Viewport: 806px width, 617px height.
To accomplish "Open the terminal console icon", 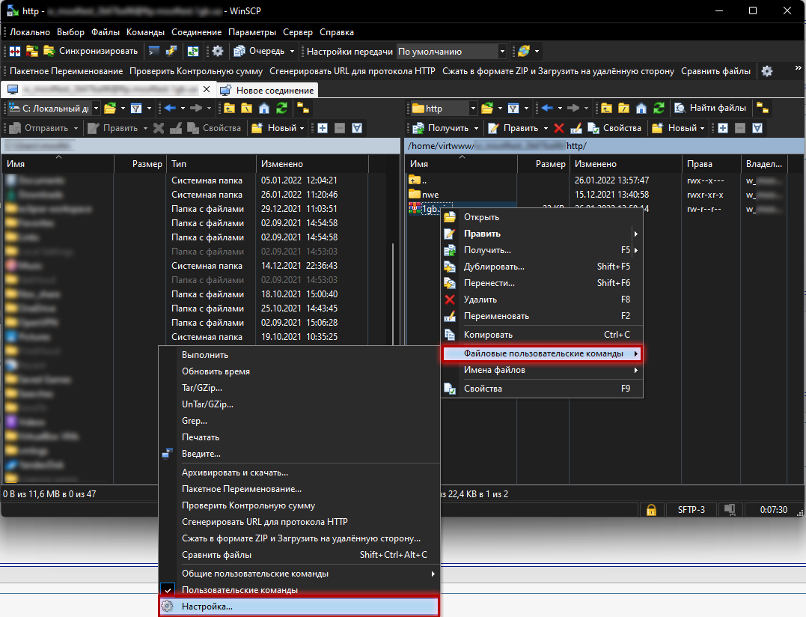I will coord(153,52).
